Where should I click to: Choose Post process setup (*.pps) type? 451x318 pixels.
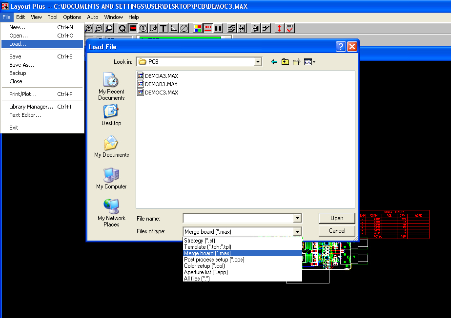pos(243,260)
